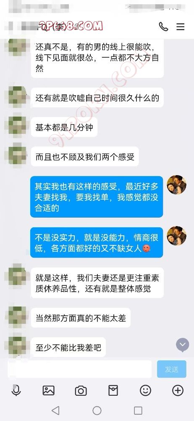This screenshot has height=421, width=194.
Task: Tap the 至少不能比我差吧 message bubble
Action: [68, 347]
